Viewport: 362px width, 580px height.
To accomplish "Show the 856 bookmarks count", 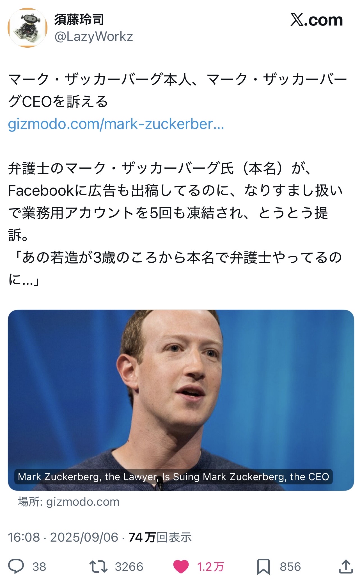I will (290, 567).
